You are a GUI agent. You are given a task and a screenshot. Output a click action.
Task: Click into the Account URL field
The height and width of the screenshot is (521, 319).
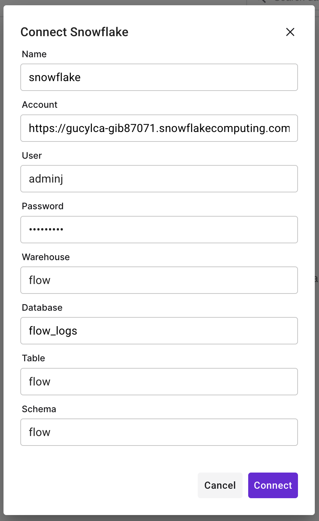pos(159,128)
